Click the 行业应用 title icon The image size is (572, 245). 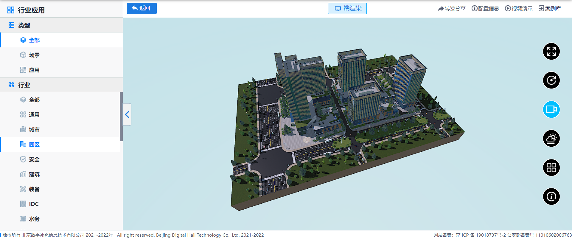tap(11, 10)
